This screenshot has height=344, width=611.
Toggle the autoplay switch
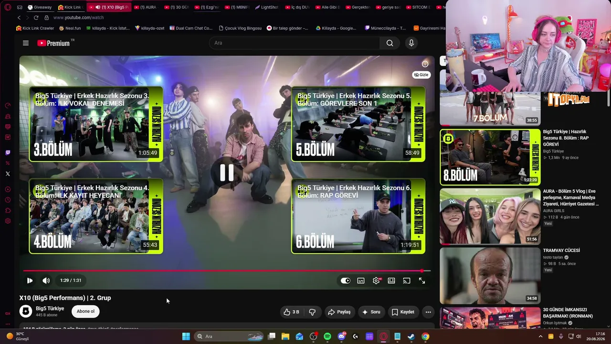(345, 280)
